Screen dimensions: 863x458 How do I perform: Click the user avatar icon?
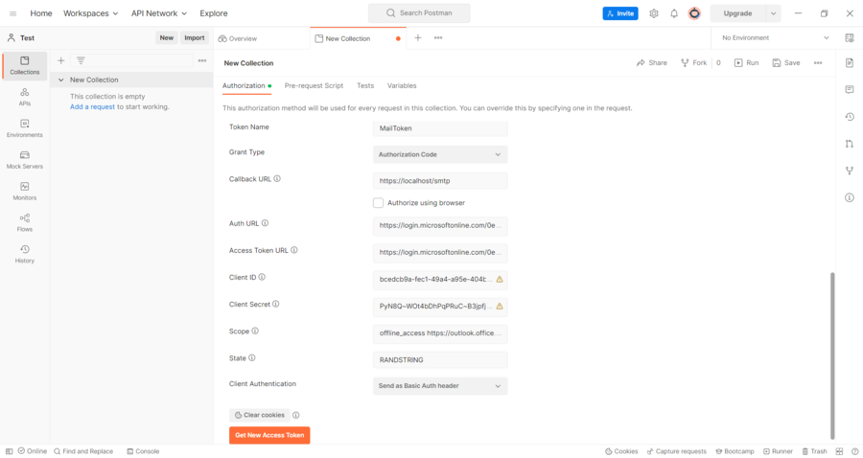(x=694, y=13)
